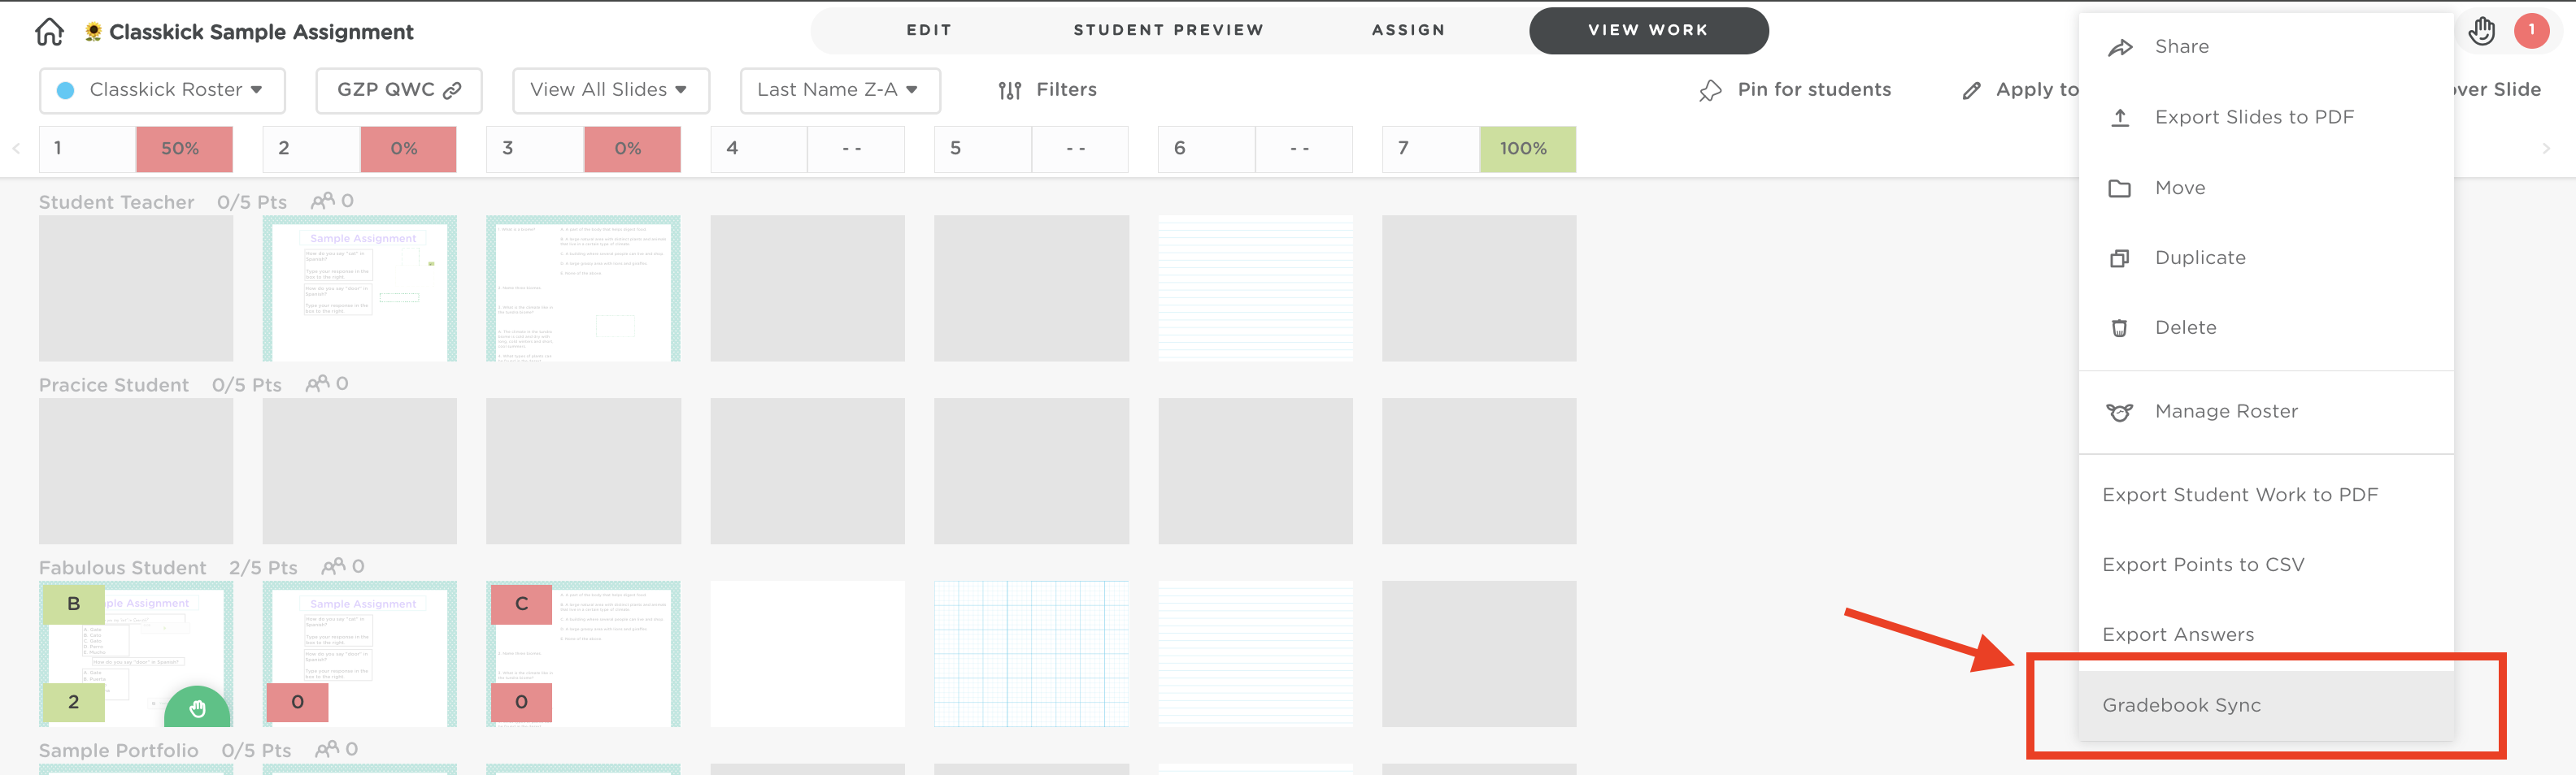The height and width of the screenshot is (775, 2576).
Task: Choose Export Slides to PDF
Action: [x=2266, y=117]
